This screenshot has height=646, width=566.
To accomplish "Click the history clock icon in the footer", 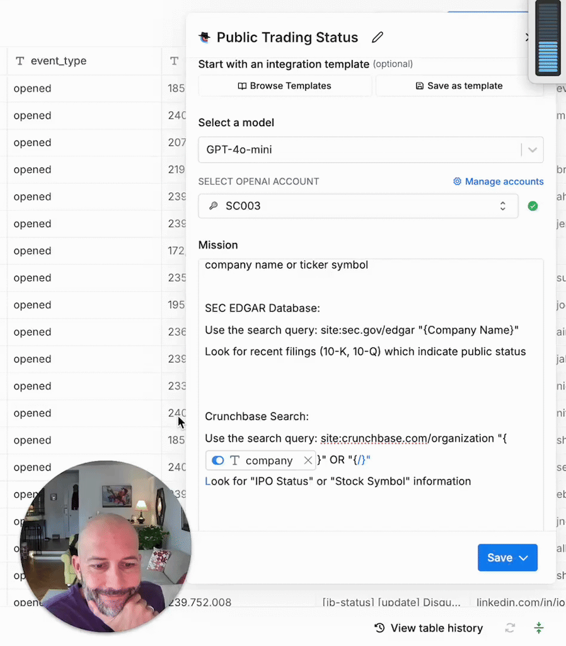I will point(379,628).
